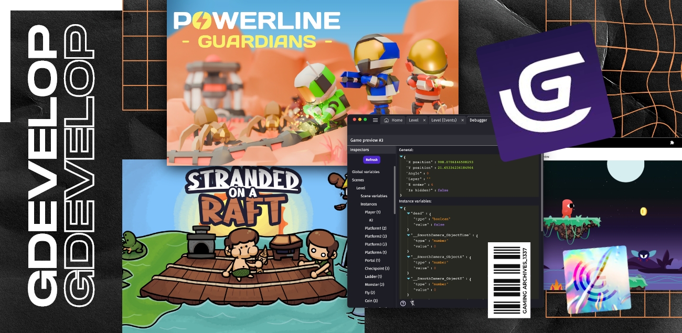Image resolution: width=682 pixels, height=333 pixels.
Task: Close the Level scene tab
Action: pos(424,120)
